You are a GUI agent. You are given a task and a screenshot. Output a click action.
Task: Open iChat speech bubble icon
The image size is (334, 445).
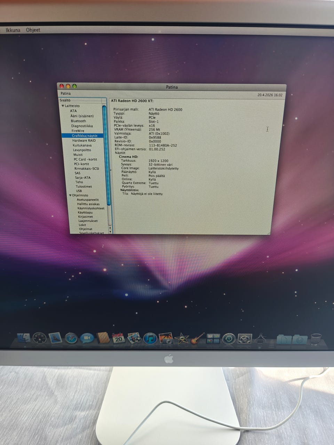coord(87,338)
